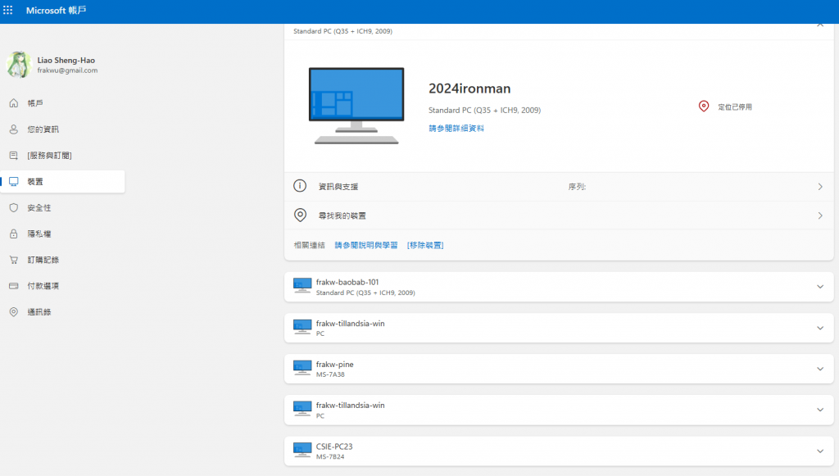Expand the CSIE-PC23 device card
The height and width of the screenshot is (476, 839).
pos(819,451)
